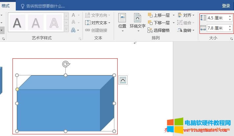Open the Align Text (对齐文本) menu
Image resolution: width=234 pixels, height=136 pixels.
tap(98, 23)
